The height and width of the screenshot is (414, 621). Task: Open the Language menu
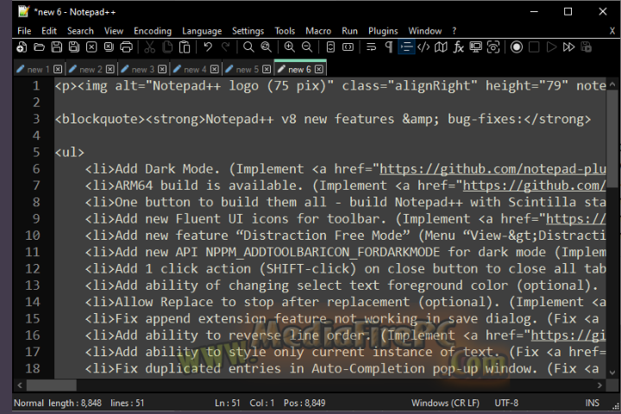coord(202,30)
